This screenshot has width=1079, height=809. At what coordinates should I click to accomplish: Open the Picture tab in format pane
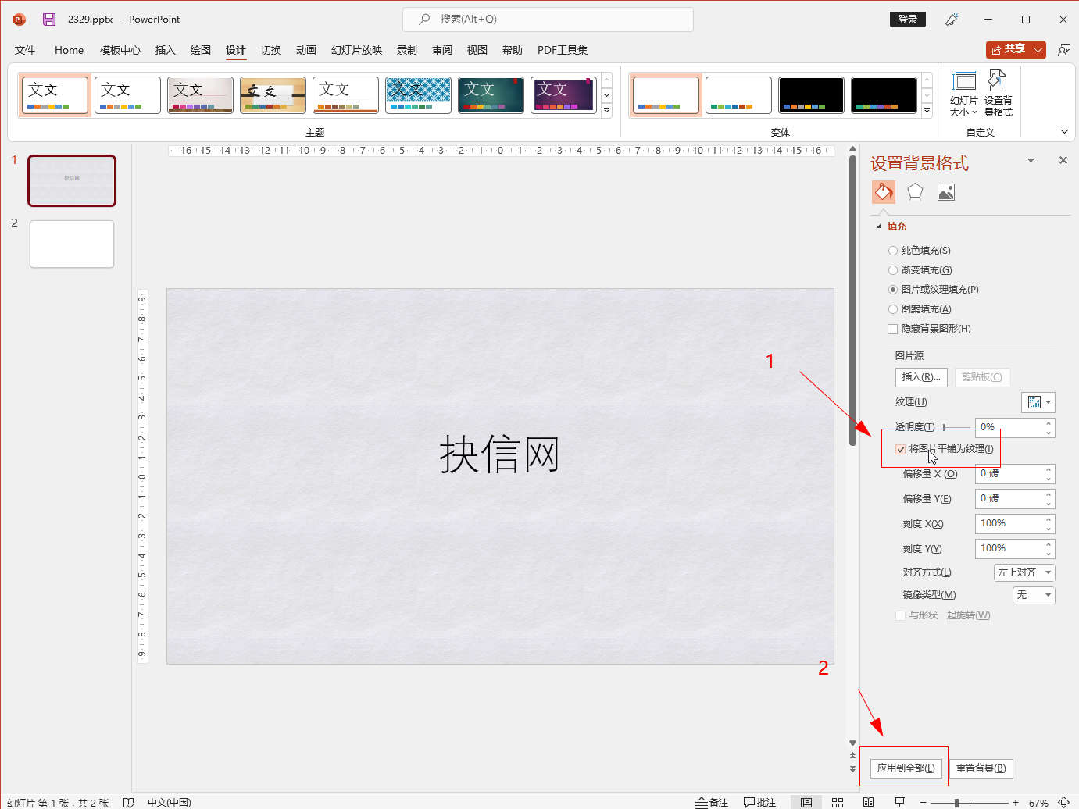pos(945,192)
